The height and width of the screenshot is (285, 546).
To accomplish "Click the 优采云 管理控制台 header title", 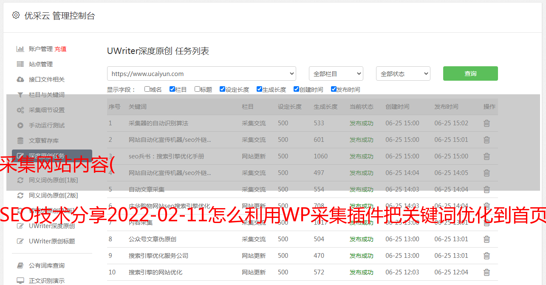I will (59, 16).
